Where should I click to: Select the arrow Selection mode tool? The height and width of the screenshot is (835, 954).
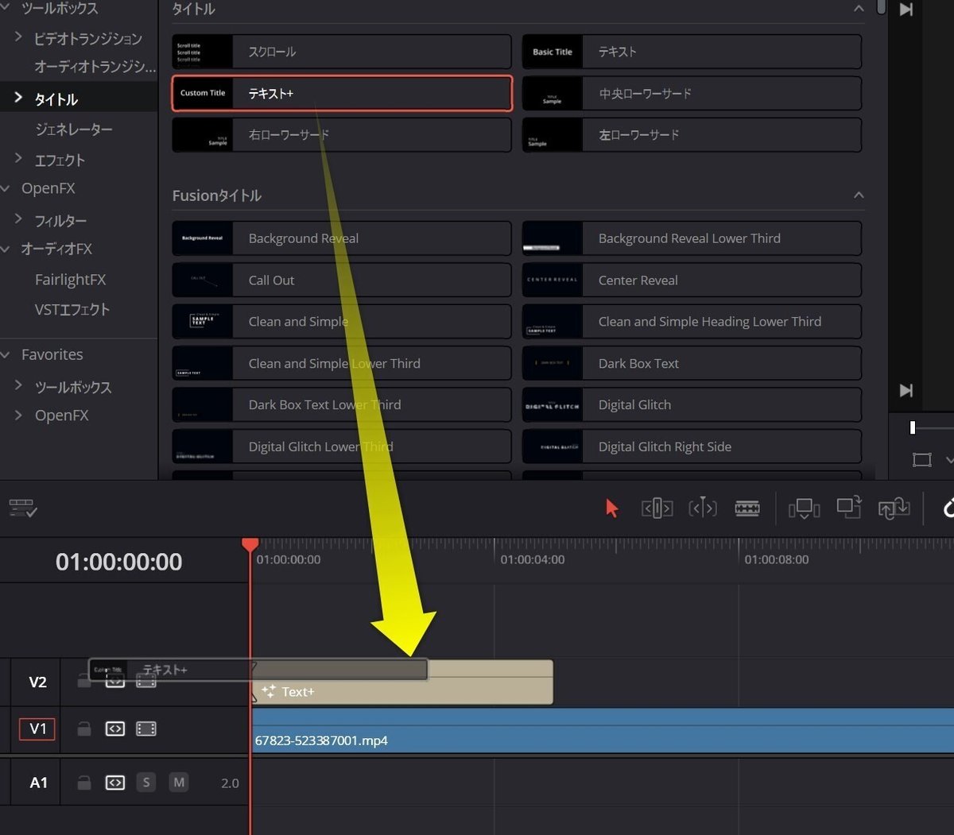click(x=611, y=508)
